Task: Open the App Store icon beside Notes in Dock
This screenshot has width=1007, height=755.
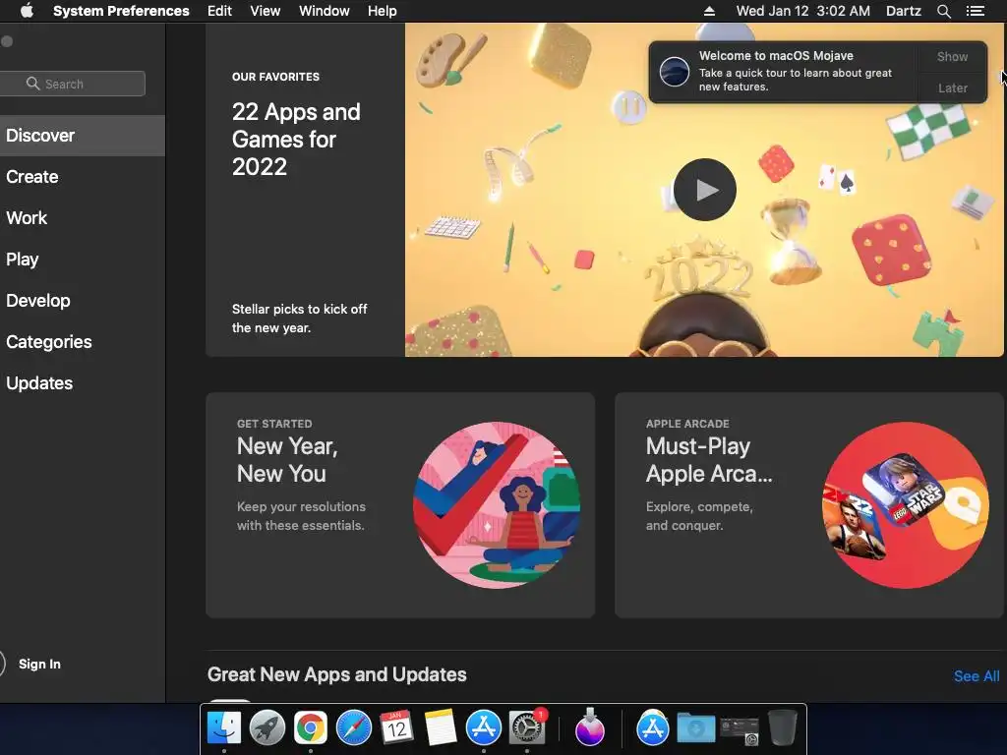Action: [x=483, y=728]
